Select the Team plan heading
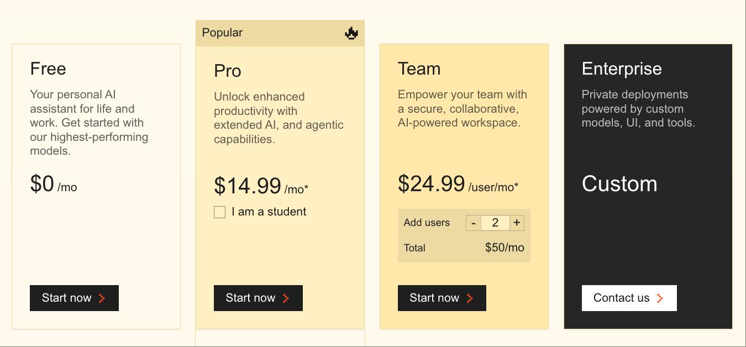This screenshot has width=746, height=347. point(419,69)
